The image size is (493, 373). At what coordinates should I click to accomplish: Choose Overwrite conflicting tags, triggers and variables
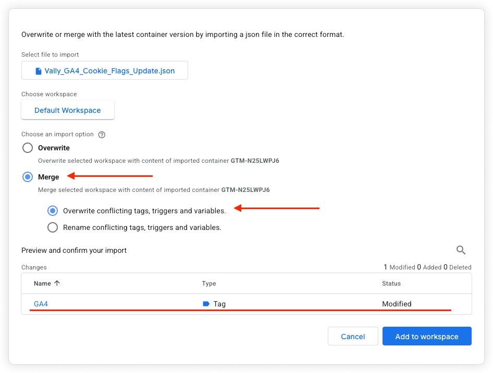(x=53, y=211)
